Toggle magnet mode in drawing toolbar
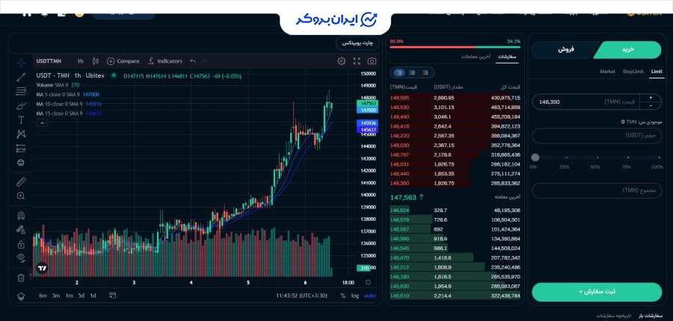The width and height of the screenshot is (673, 321). point(21,216)
